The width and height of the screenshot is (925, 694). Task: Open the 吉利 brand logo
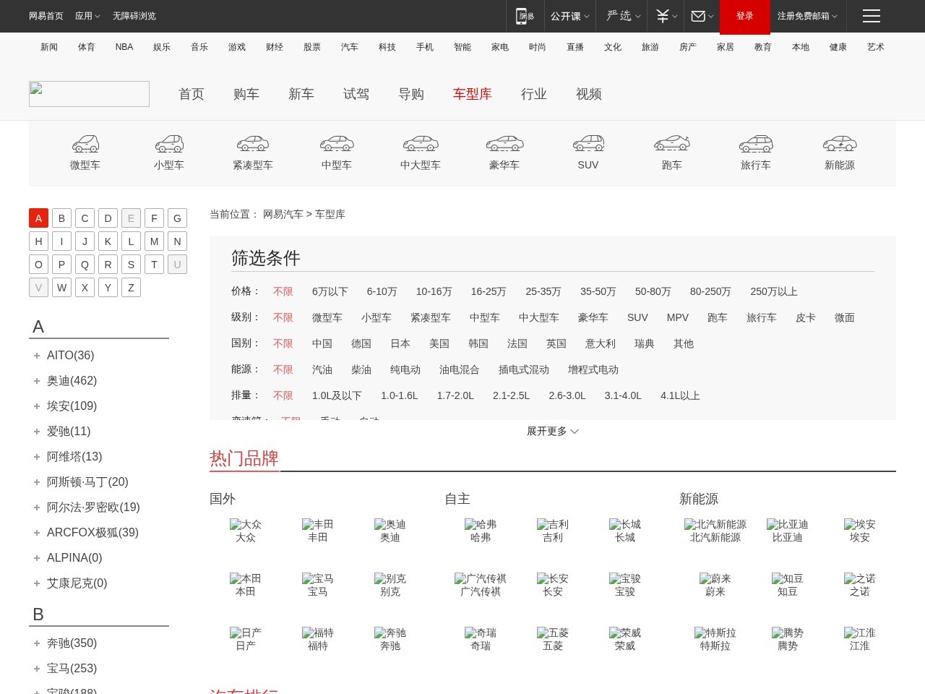tap(553, 524)
